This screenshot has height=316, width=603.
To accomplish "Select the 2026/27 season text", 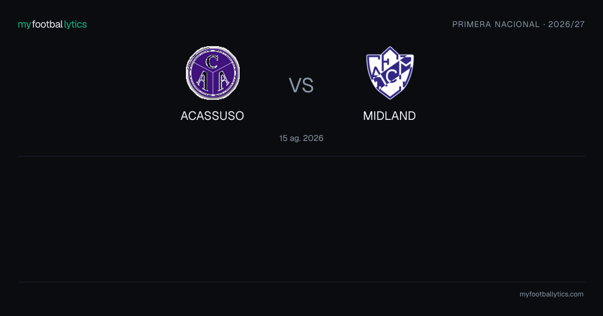I will click(x=567, y=24).
